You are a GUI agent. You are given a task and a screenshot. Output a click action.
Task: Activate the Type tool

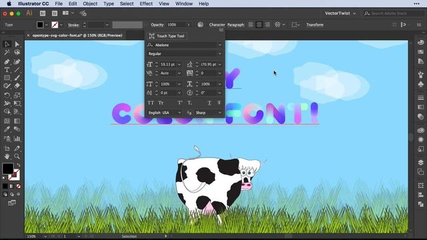7,70
